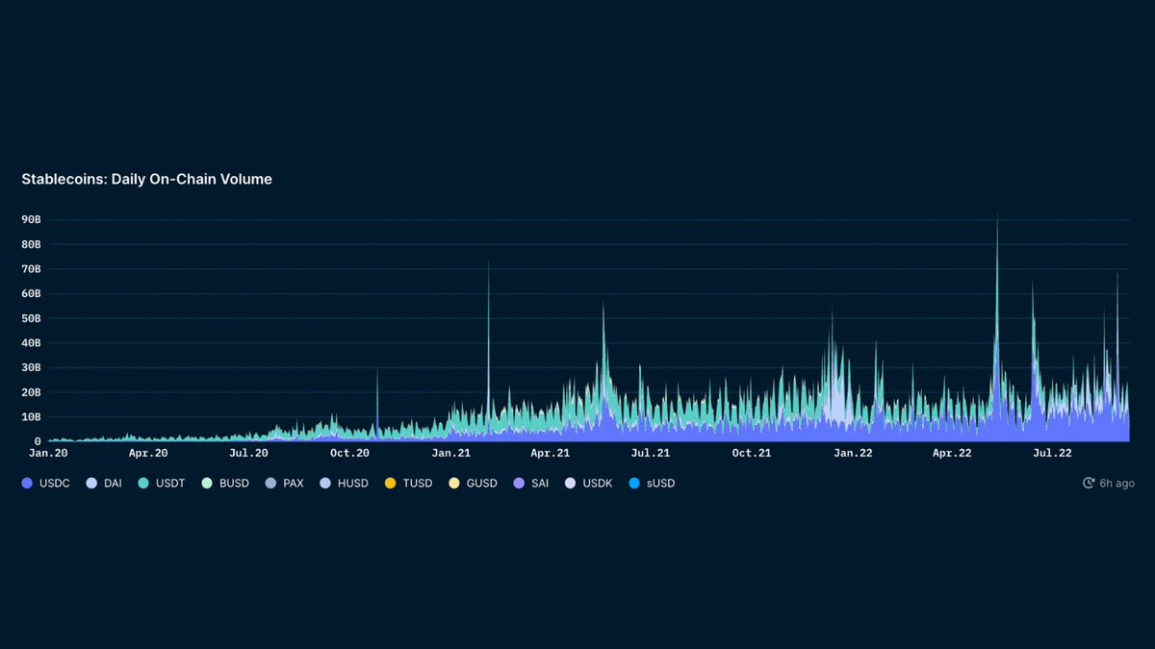
Task: Select the USDK legend label
Action: (x=598, y=483)
